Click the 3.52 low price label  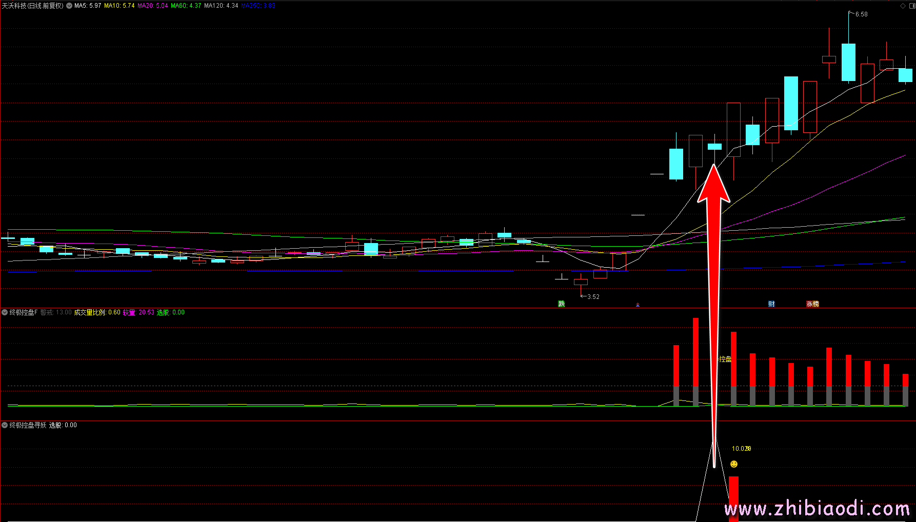tap(593, 297)
